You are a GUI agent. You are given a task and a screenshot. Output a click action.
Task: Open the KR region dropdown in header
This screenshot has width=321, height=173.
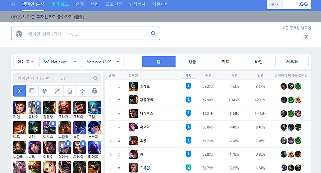[275, 4]
